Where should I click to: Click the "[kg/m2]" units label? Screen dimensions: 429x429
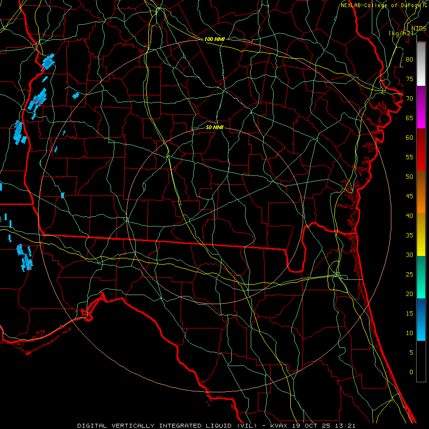(401, 33)
